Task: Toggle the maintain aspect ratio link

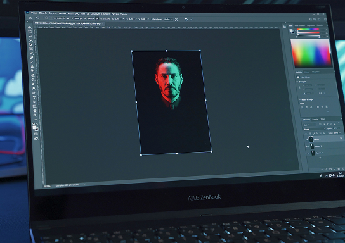Action: (x=97, y=18)
